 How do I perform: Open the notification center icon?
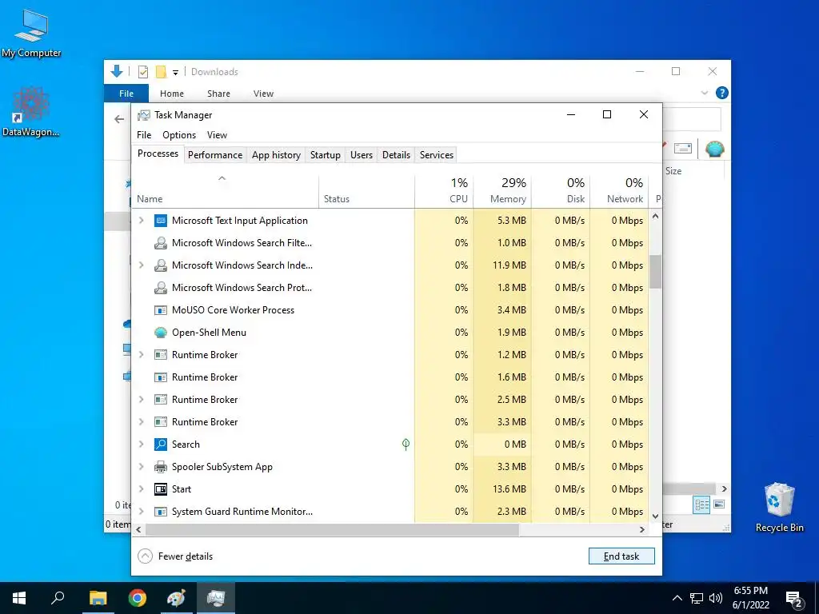pos(794,599)
